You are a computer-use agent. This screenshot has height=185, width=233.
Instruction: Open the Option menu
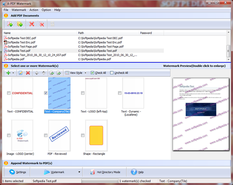(x=46, y=10)
